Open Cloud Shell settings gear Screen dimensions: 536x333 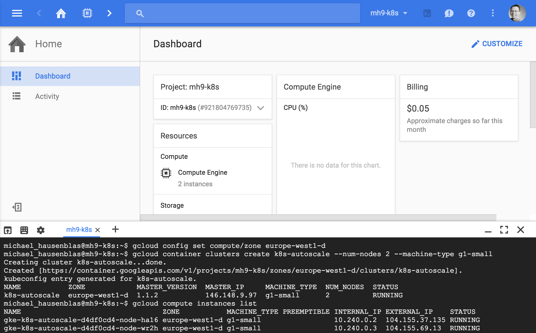click(x=41, y=230)
